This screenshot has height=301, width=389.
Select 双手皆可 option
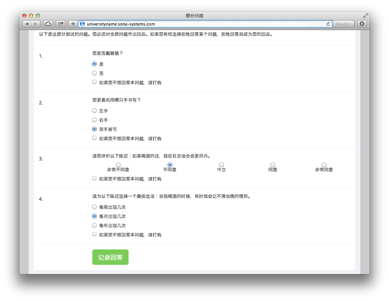click(x=94, y=129)
